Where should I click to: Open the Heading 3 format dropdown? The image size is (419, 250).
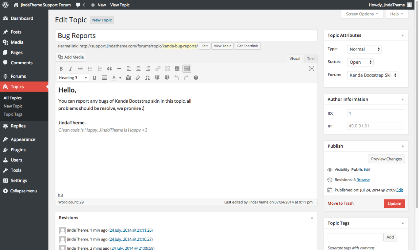[73, 78]
